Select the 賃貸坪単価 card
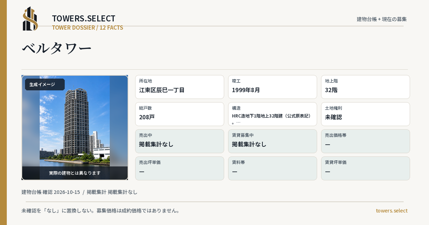This screenshot has width=429, height=225. click(365, 168)
